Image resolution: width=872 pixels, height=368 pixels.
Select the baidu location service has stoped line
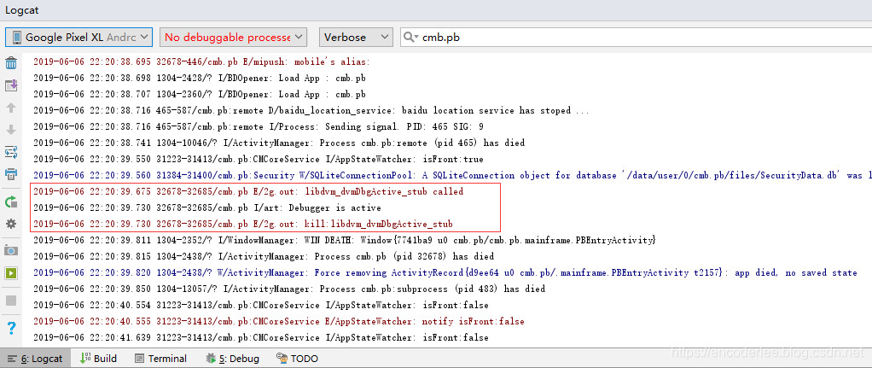pyautogui.click(x=311, y=110)
